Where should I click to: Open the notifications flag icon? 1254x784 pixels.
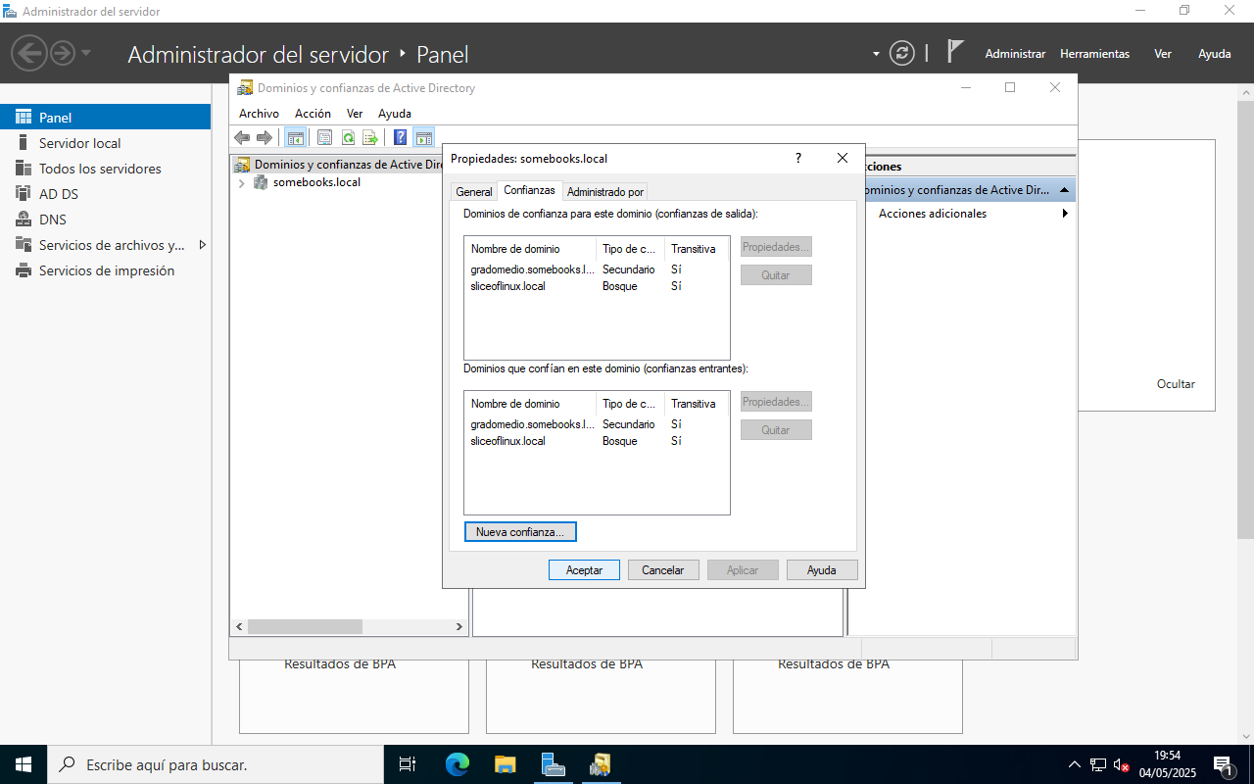(955, 53)
